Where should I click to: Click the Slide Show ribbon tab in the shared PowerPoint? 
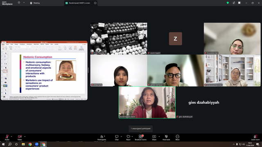tap(36, 45)
